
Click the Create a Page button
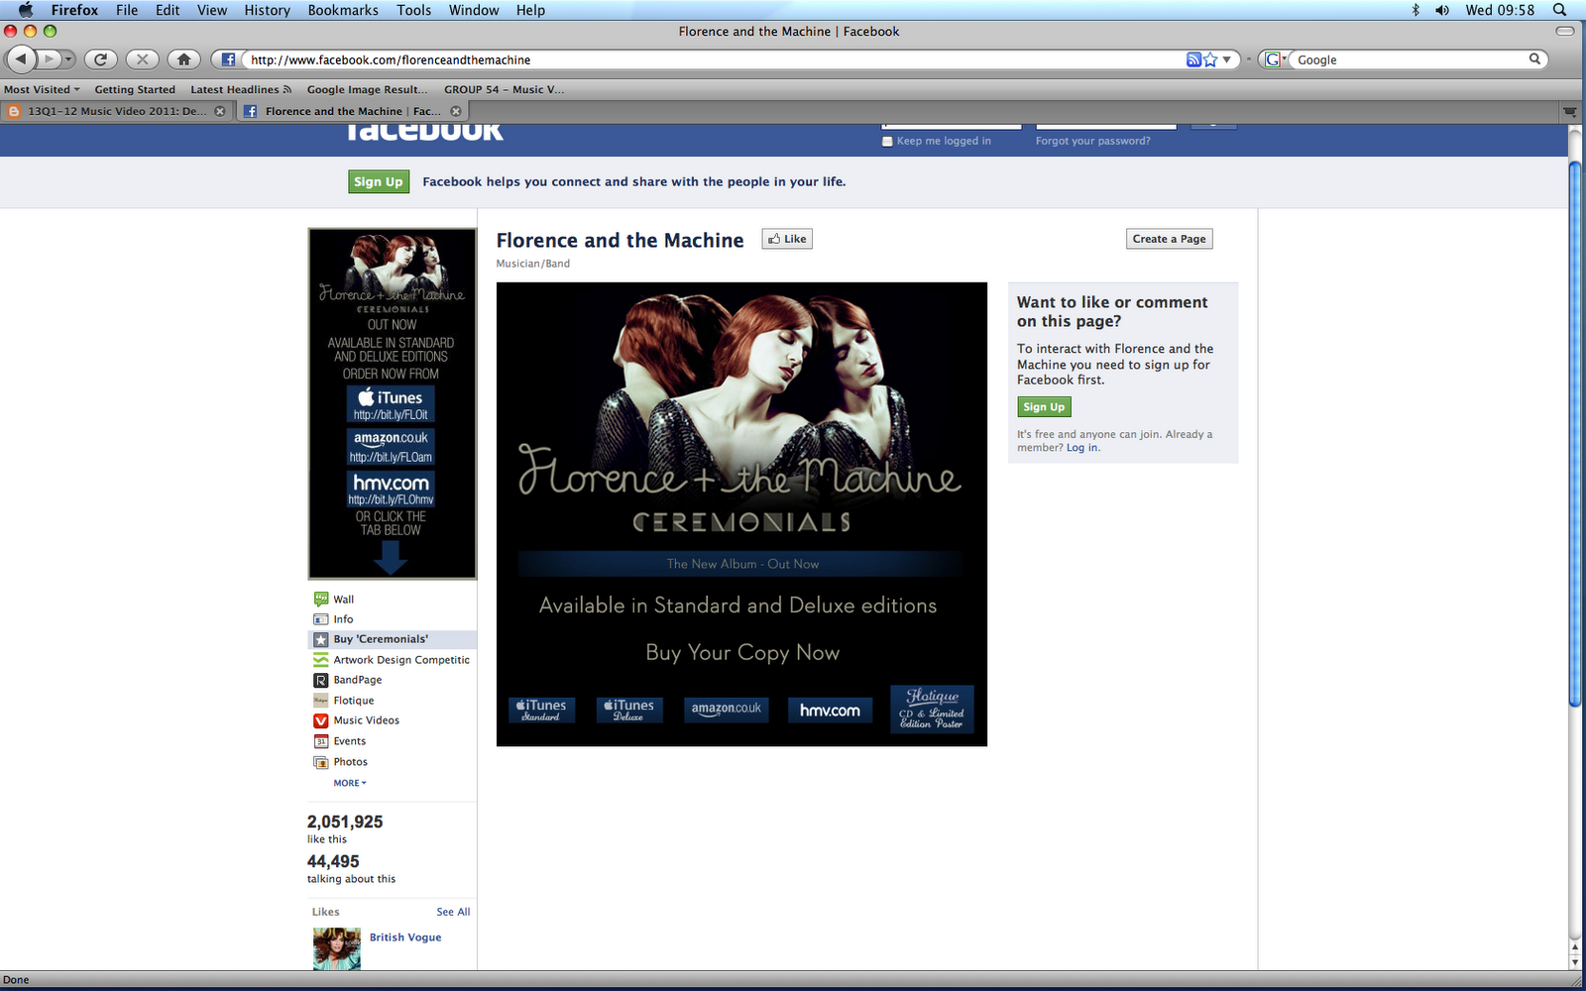(1170, 239)
